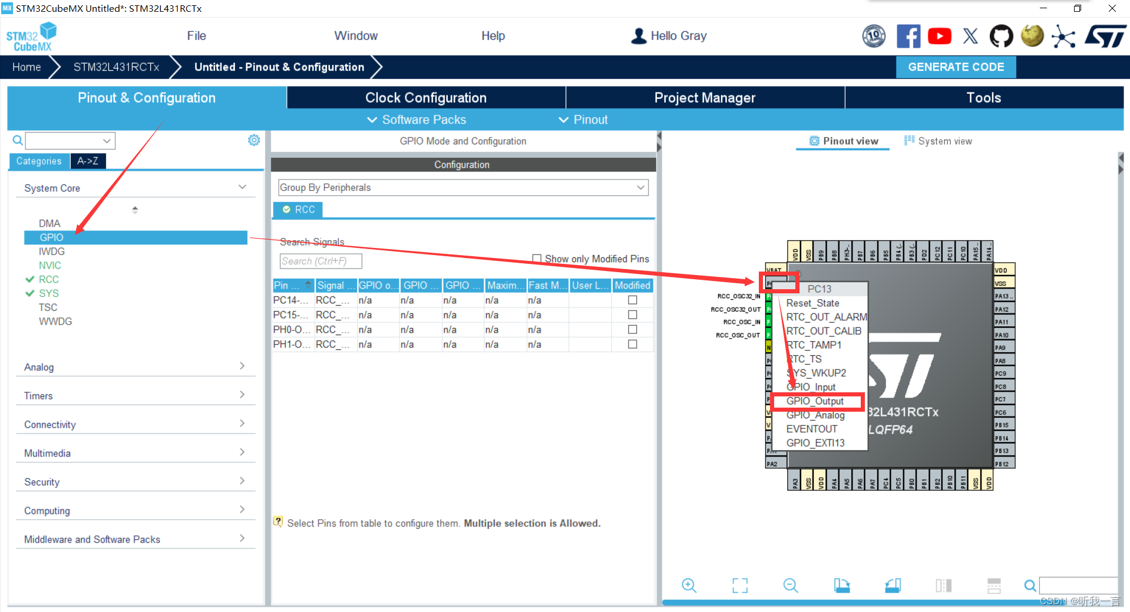This screenshot has height=612, width=1130.
Task: Click the horizontal split view icon
Action: point(994,585)
